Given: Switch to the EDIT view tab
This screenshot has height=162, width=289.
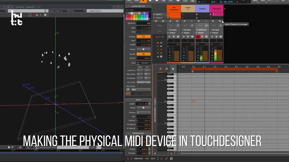Looking at the screenshot, I should (x=153, y=158).
